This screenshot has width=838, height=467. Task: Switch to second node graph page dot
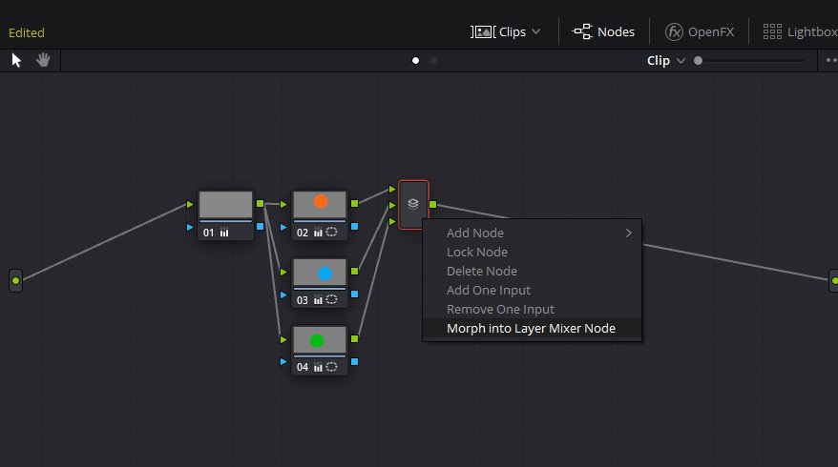click(433, 61)
